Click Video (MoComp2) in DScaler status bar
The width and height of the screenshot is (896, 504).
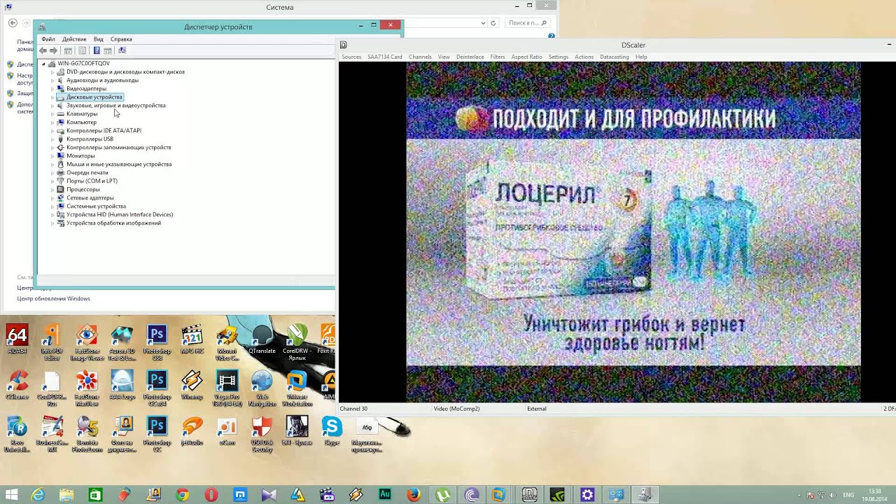(456, 409)
